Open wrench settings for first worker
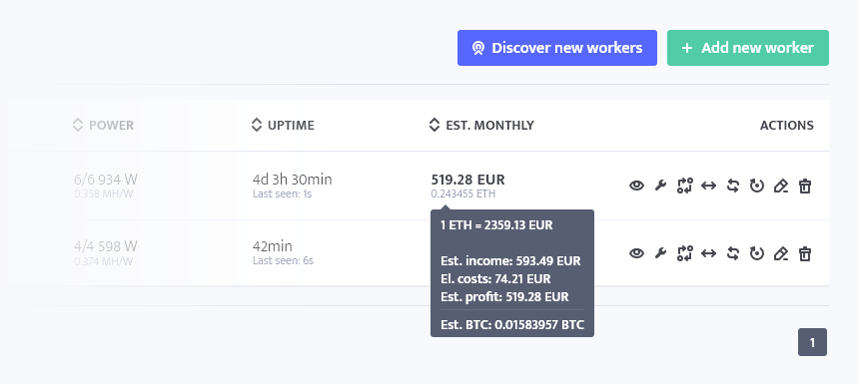This screenshot has height=384, width=859. [x=660, y=186]
